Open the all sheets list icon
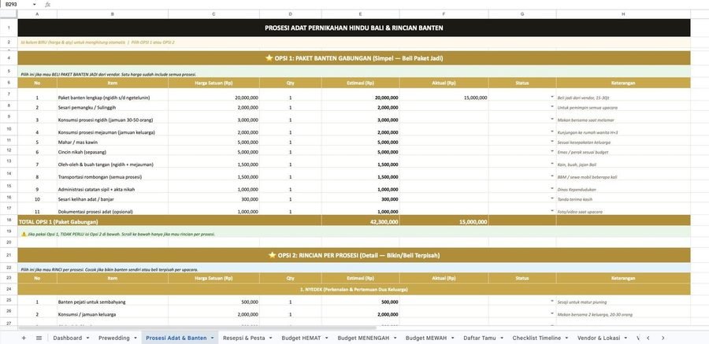Viewport: 709px width, 344px height. [x=39, y=338]
